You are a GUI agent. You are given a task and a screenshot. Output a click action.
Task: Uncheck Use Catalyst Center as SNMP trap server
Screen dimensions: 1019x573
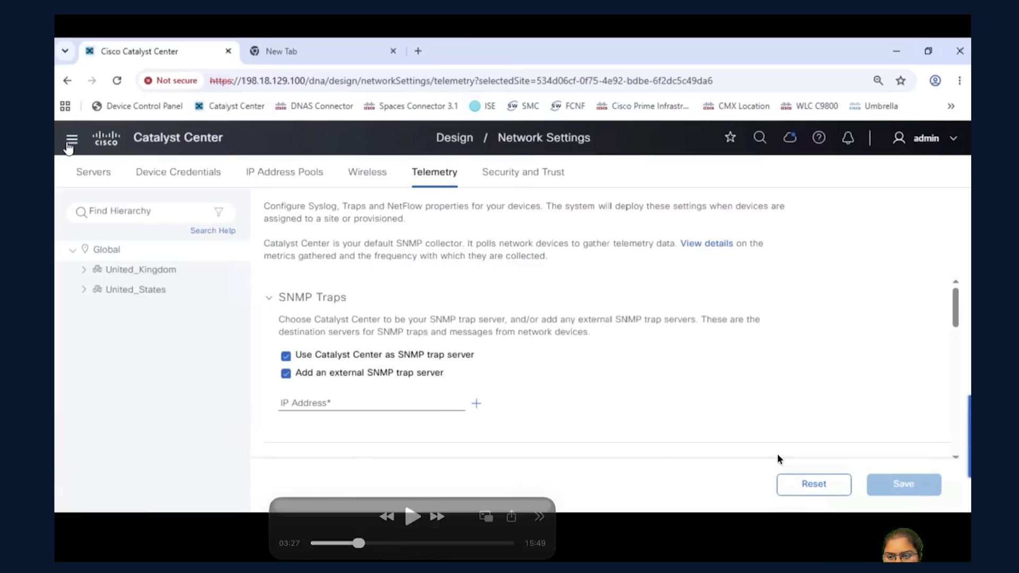[286, 355]
